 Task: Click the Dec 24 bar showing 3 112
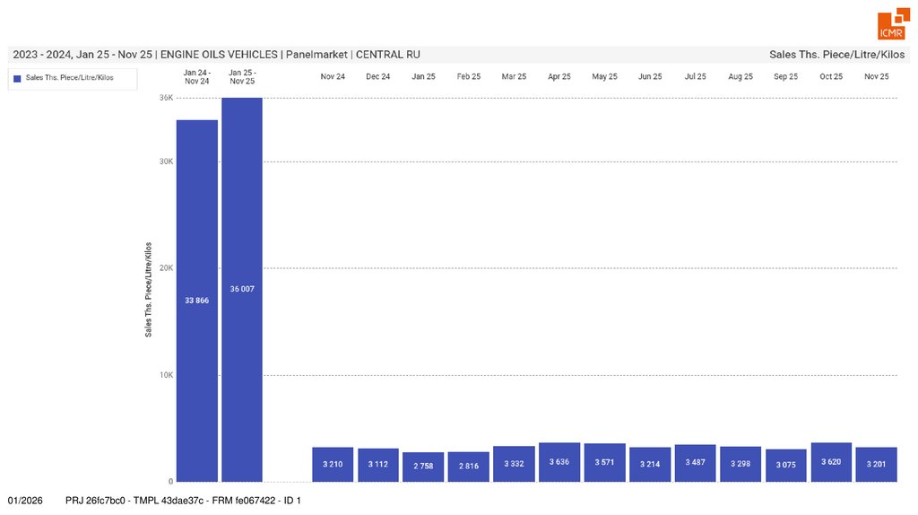[378, 465]
